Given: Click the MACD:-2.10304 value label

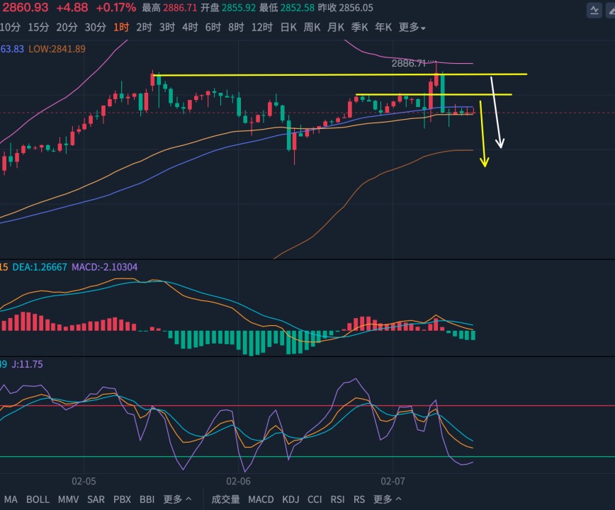Looking at the screenshot, I should [104, 267].
